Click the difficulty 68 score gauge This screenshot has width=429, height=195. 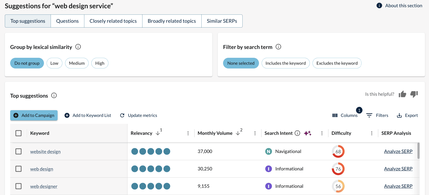pos(338,151)
